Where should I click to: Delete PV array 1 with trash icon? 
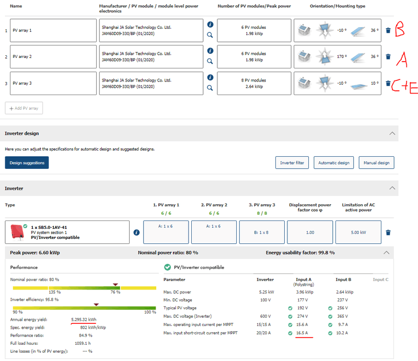click(388, 30)
